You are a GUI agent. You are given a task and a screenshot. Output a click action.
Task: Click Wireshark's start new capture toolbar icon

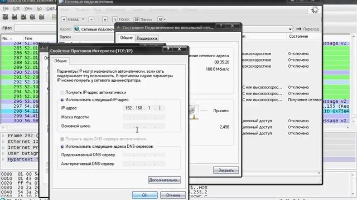(23, 17)
